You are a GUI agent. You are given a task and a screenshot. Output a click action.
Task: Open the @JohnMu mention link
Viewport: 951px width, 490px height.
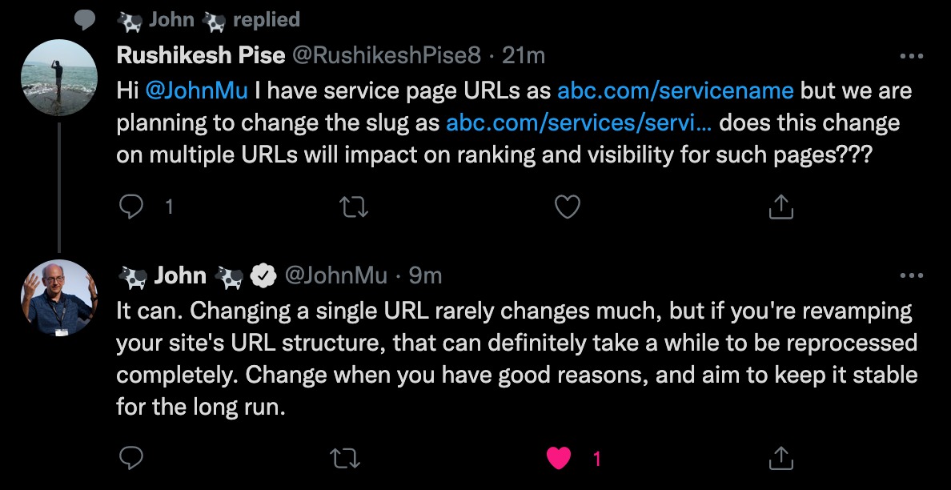[x=196, y=90]
